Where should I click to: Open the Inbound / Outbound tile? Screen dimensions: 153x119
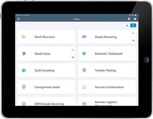click(x=107, y=53)
